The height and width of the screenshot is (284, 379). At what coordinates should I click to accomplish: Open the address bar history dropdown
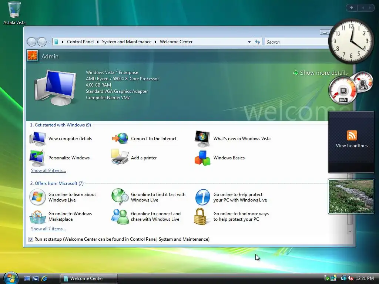249,42
